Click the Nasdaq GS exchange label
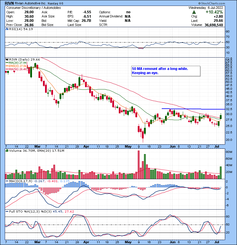This screenshot has width=237, height=245. click(x=55, y=4)
